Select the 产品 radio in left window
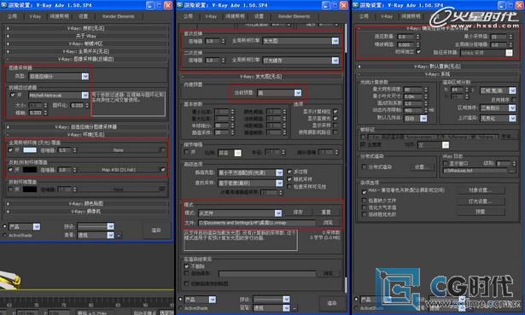 [x=4, y=226]
